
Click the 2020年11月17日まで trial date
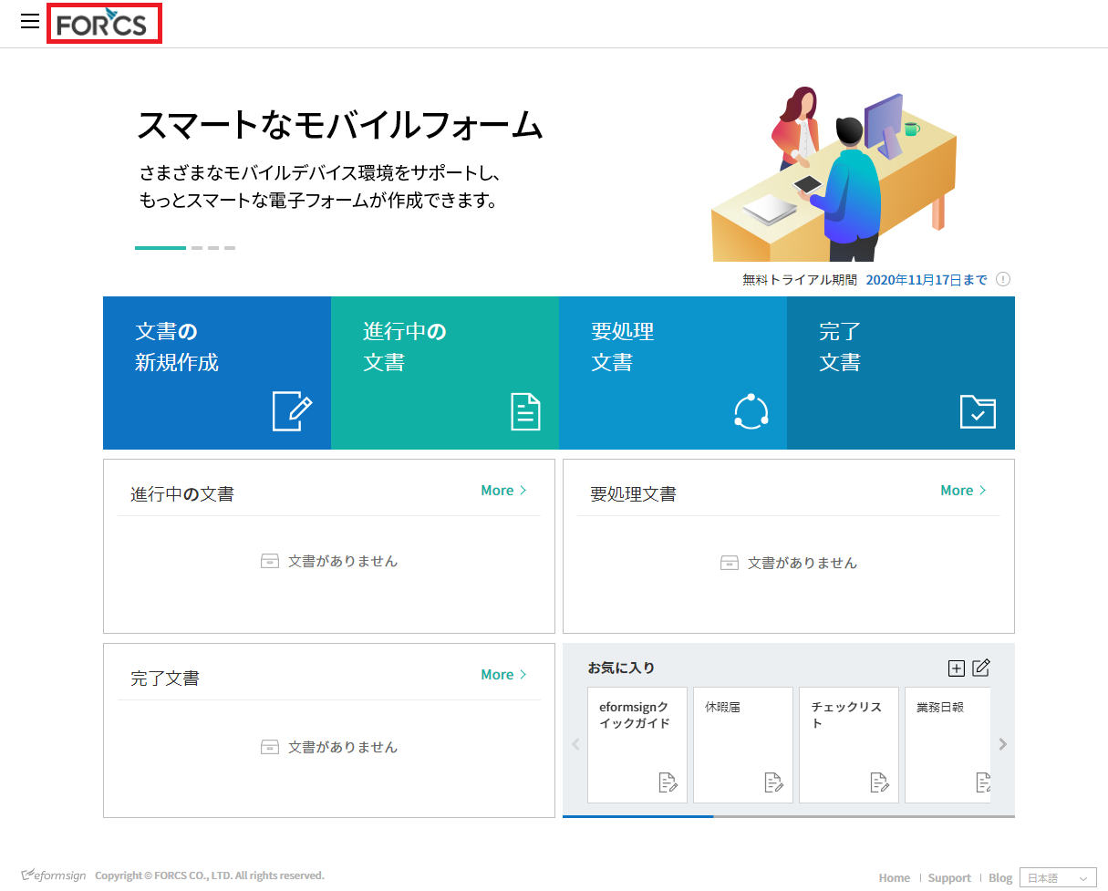[927, 280]
